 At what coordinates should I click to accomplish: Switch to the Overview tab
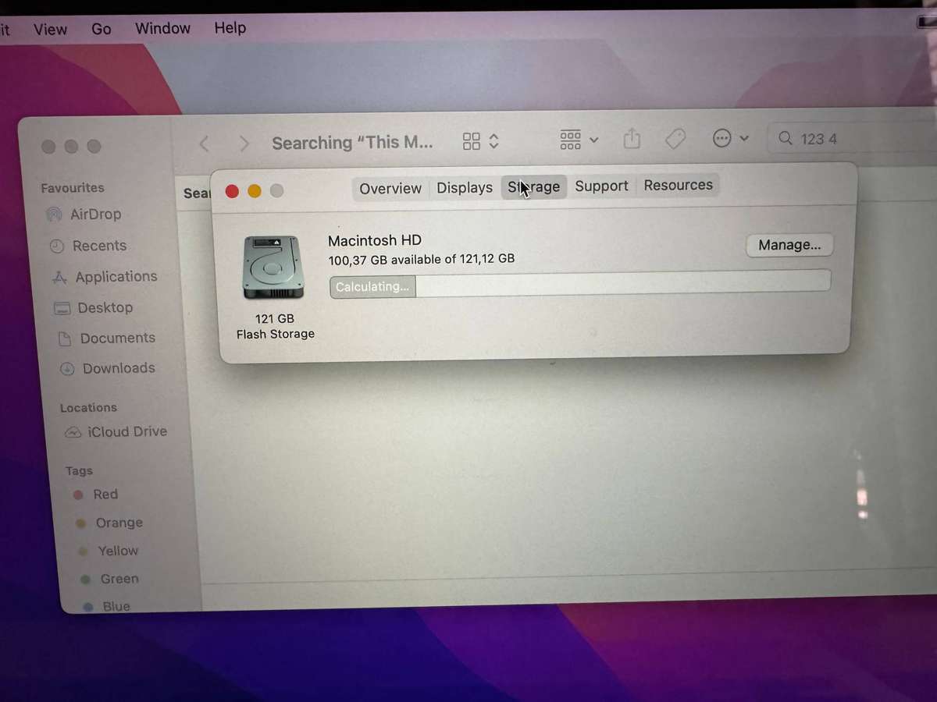[x=390, y=188]
